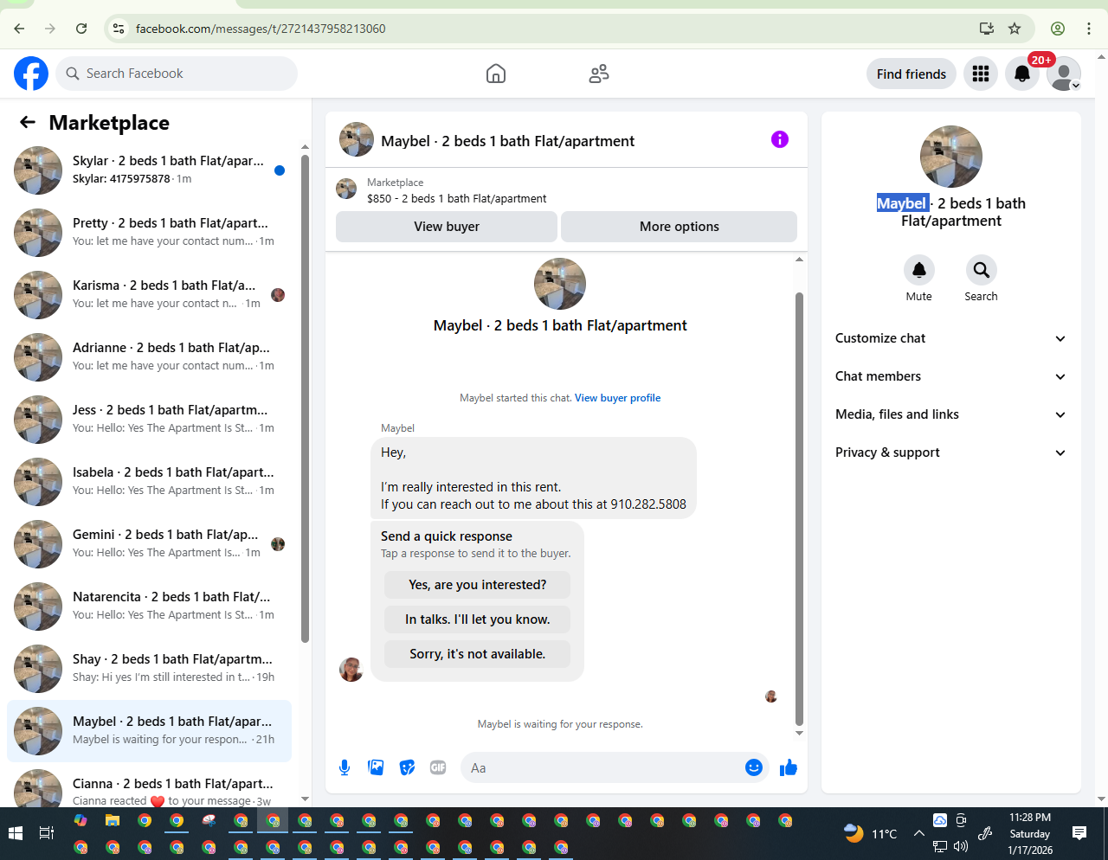View site information icon in address bar
The width and height of the screenshot is (1108, 860).
click(119, 29)
